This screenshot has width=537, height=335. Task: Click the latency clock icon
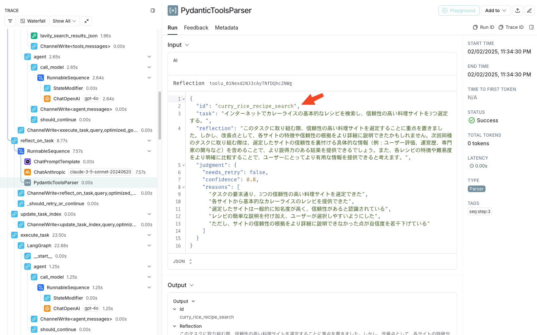click(x=472, y=166)
